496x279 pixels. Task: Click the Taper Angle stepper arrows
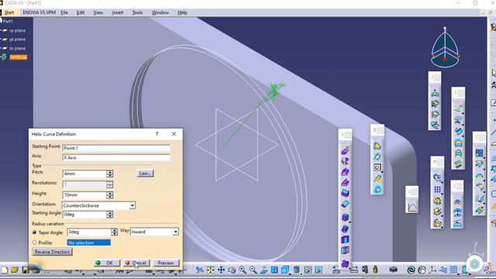[x=114, y=232]
